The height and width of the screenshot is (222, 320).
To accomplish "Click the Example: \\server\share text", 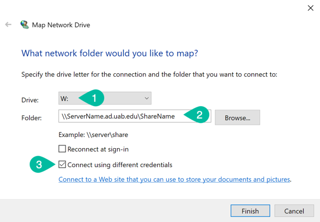I will (93, 135).
